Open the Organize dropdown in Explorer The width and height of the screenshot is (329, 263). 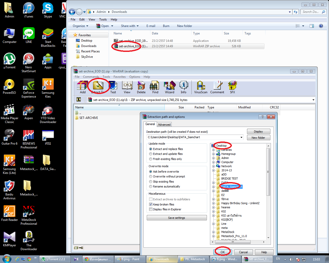click(x=80, y=26)
